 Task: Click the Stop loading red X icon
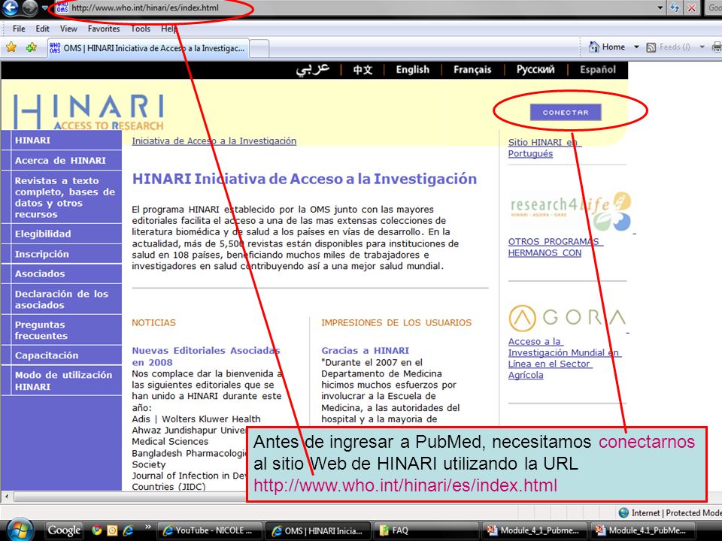(x=691, y=8)
